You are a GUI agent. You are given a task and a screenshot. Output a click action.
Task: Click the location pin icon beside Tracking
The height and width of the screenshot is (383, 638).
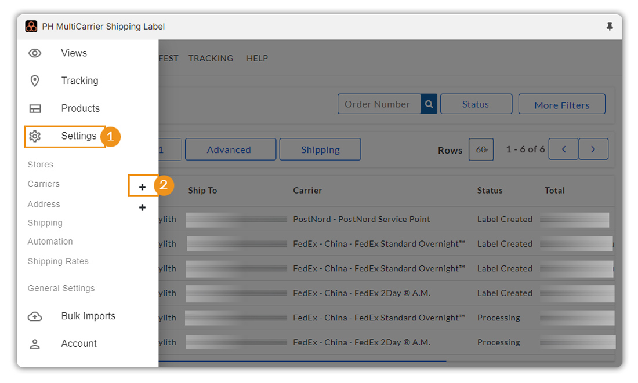[35, 81]
